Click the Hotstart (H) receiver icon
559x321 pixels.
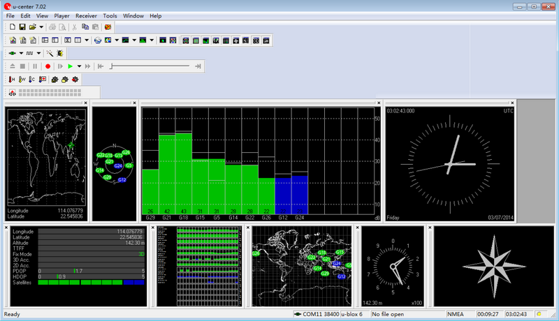(x=12, y=80)
